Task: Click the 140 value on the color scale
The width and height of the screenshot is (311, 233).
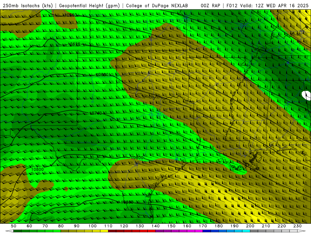Action: point(155,226)
